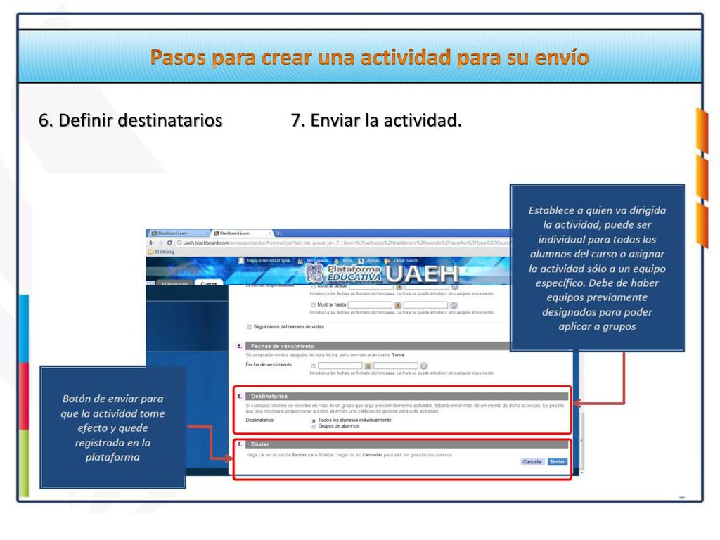This screenshot has height=540, width=720.
Task: Check Seguimiento del número de vistas
Action: 249,327
